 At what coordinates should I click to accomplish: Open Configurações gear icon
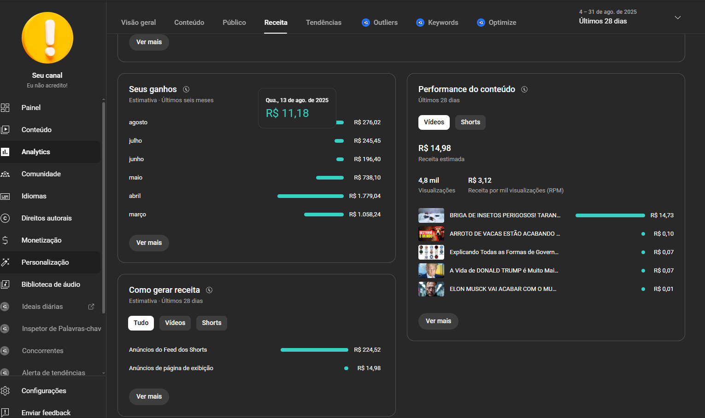(6, 391)
